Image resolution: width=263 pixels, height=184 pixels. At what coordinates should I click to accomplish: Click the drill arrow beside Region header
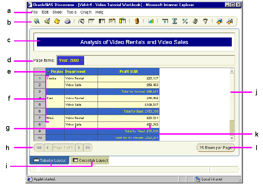coord(48,71)
